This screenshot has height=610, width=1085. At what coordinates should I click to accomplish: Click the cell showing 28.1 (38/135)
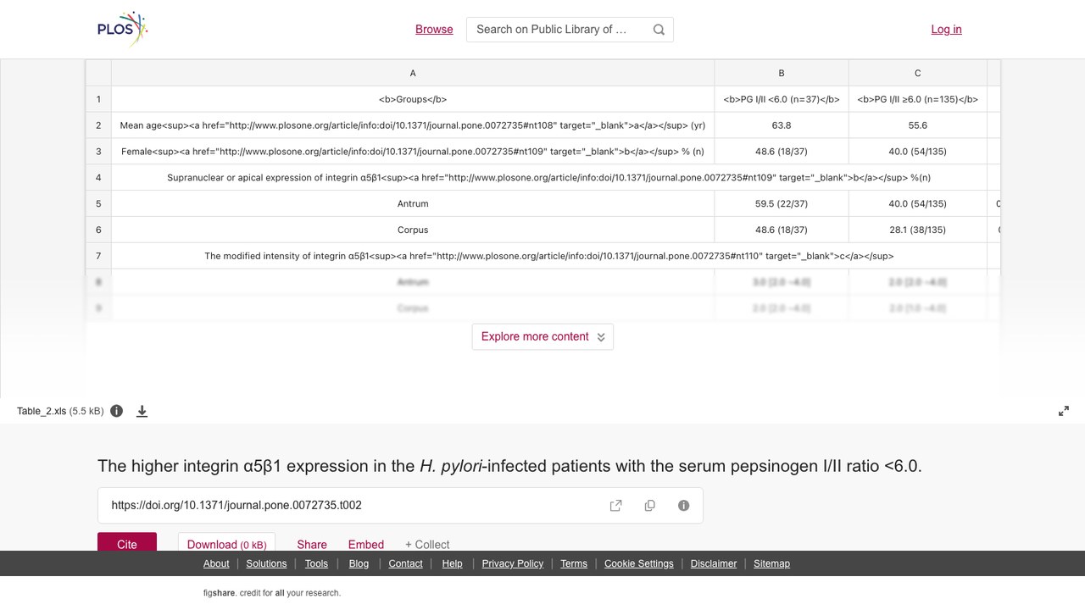[x=918, y=230]
